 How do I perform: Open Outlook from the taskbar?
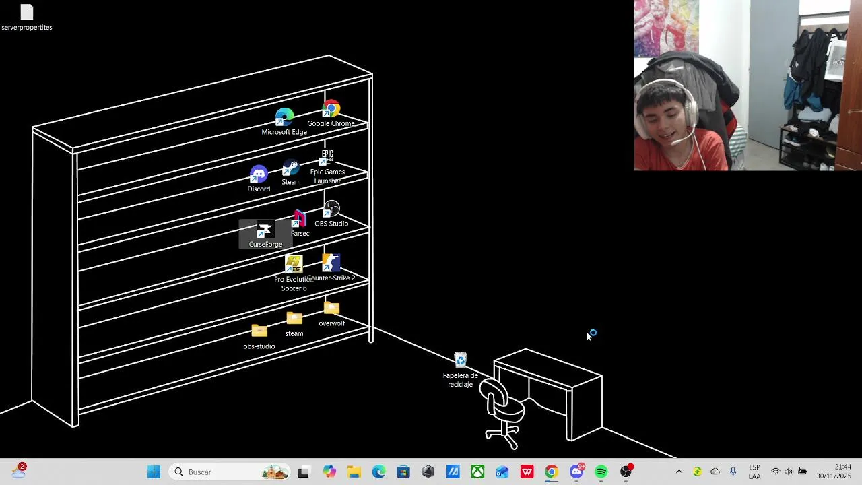[x=502, y=472]
